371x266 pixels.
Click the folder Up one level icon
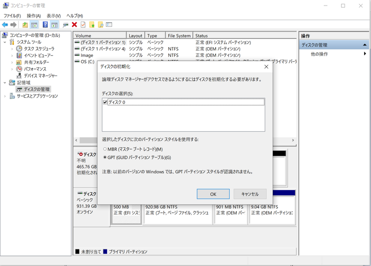(25, 25)
